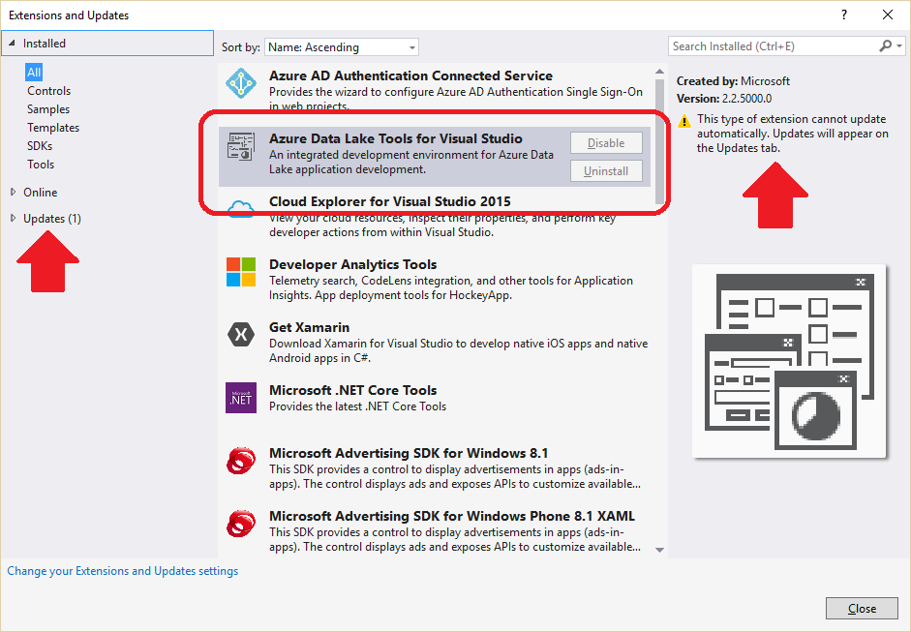This screenshot has width=911, height=632.
Task: Click the Created by: Microsoft text
Action: coord(733,81)
